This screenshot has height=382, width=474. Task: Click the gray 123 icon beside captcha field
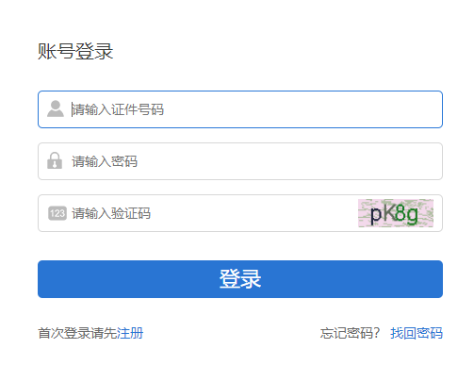[57, 213]
